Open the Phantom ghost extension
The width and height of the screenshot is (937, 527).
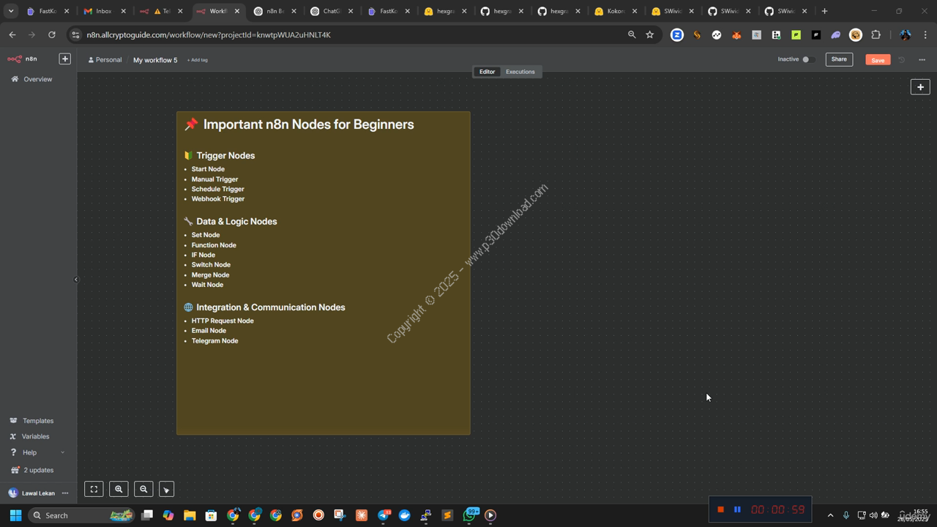tap(835, 34)
